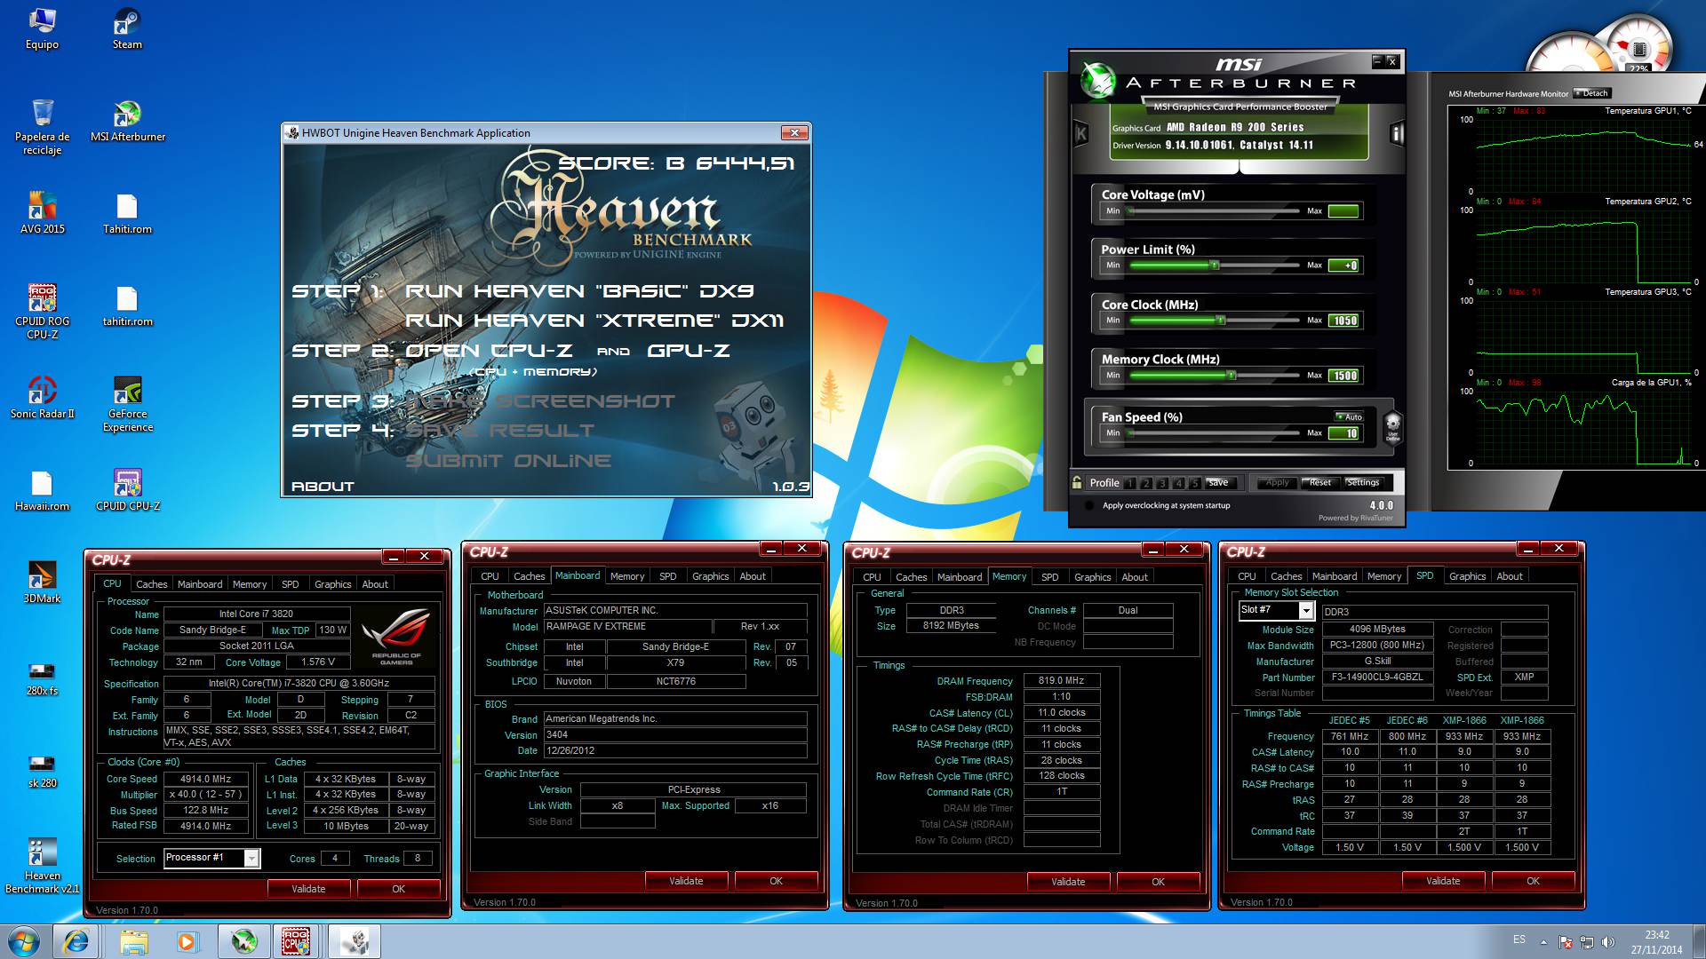Image resolution: width=1706 pixels, height=959 pixels.
Task: Open Windows Explorer folder in the taskbar
Action: tap(133, 941)
